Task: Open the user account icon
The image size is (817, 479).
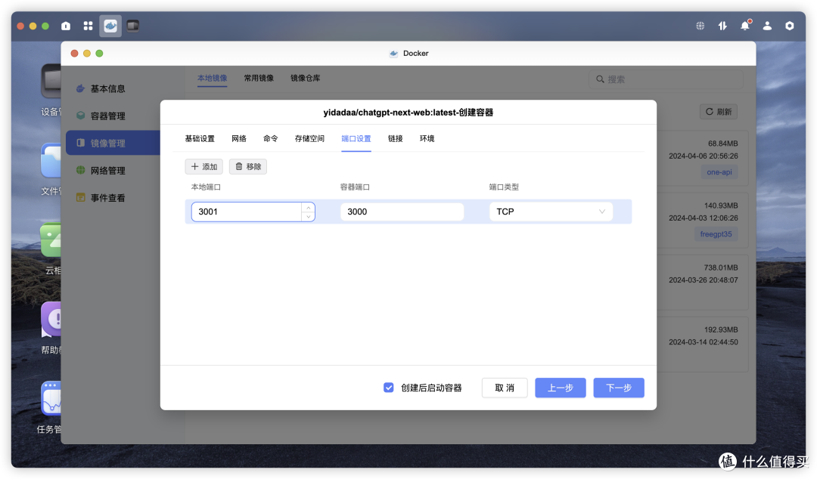Action: [x=768, y=26]
